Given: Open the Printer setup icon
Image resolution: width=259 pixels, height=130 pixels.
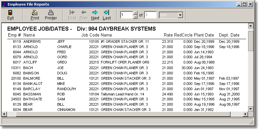Looking at the screenshot, I should (x=51, y=13).
